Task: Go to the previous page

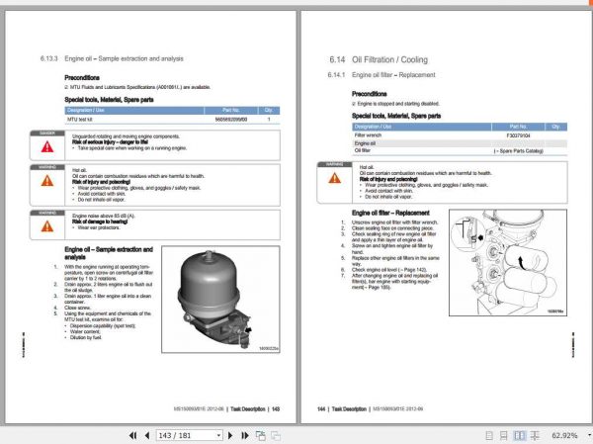Action: coord(147,436)
